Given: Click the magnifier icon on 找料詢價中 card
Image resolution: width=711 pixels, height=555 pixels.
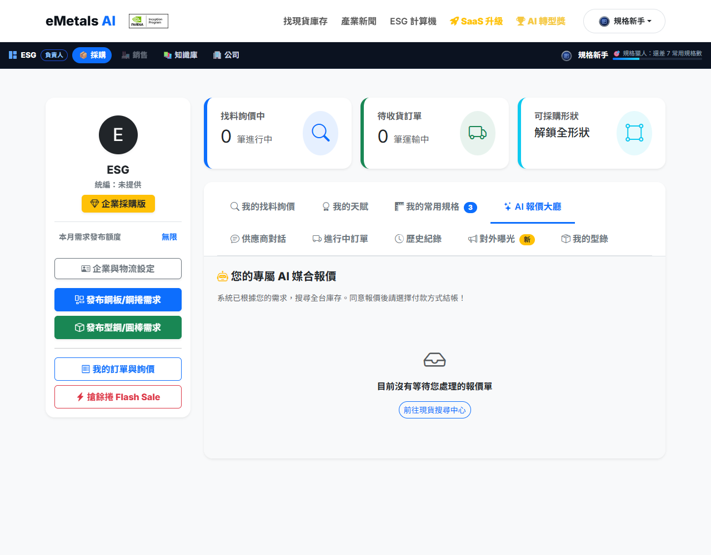Looking at the screenshot, I should [321, 133].
